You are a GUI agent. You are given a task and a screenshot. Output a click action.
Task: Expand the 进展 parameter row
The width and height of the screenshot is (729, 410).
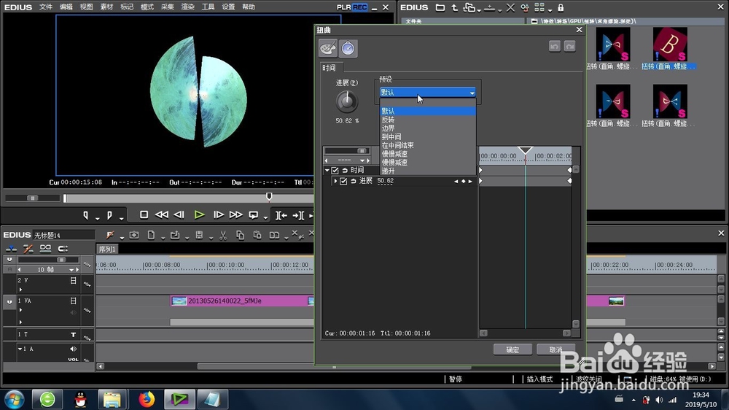point(335,181)
